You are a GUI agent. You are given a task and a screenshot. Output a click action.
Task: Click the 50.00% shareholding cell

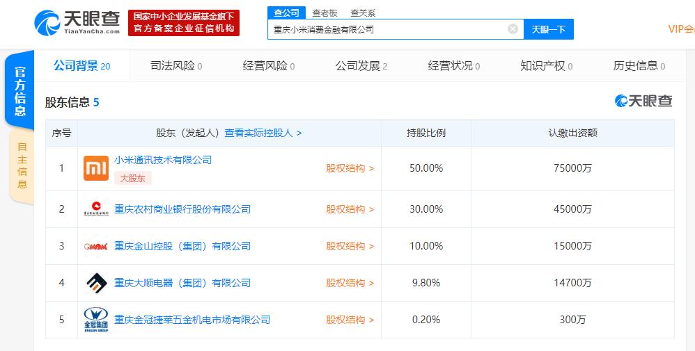pyautogui.click(x=426, y=168)
